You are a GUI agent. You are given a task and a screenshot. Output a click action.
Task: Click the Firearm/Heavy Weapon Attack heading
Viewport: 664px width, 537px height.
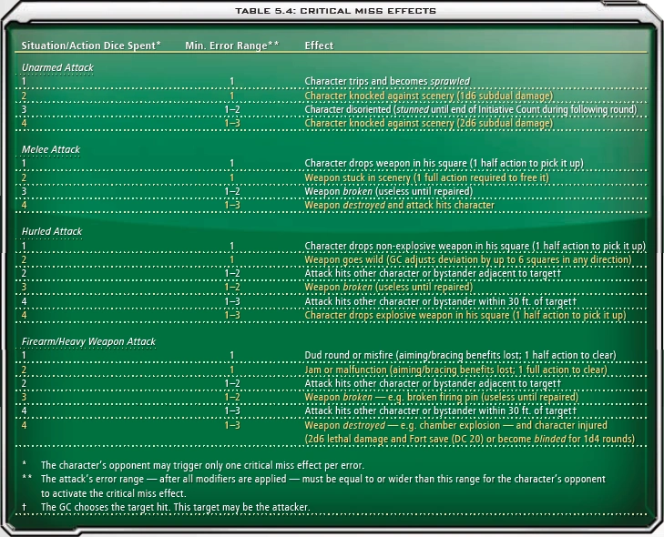click(x=88, y=341)
